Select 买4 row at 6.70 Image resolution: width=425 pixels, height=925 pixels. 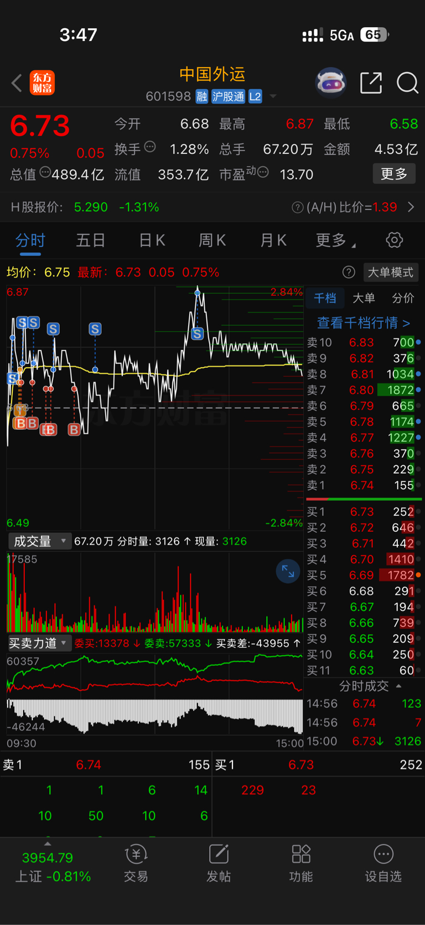[x=364, y=559]
